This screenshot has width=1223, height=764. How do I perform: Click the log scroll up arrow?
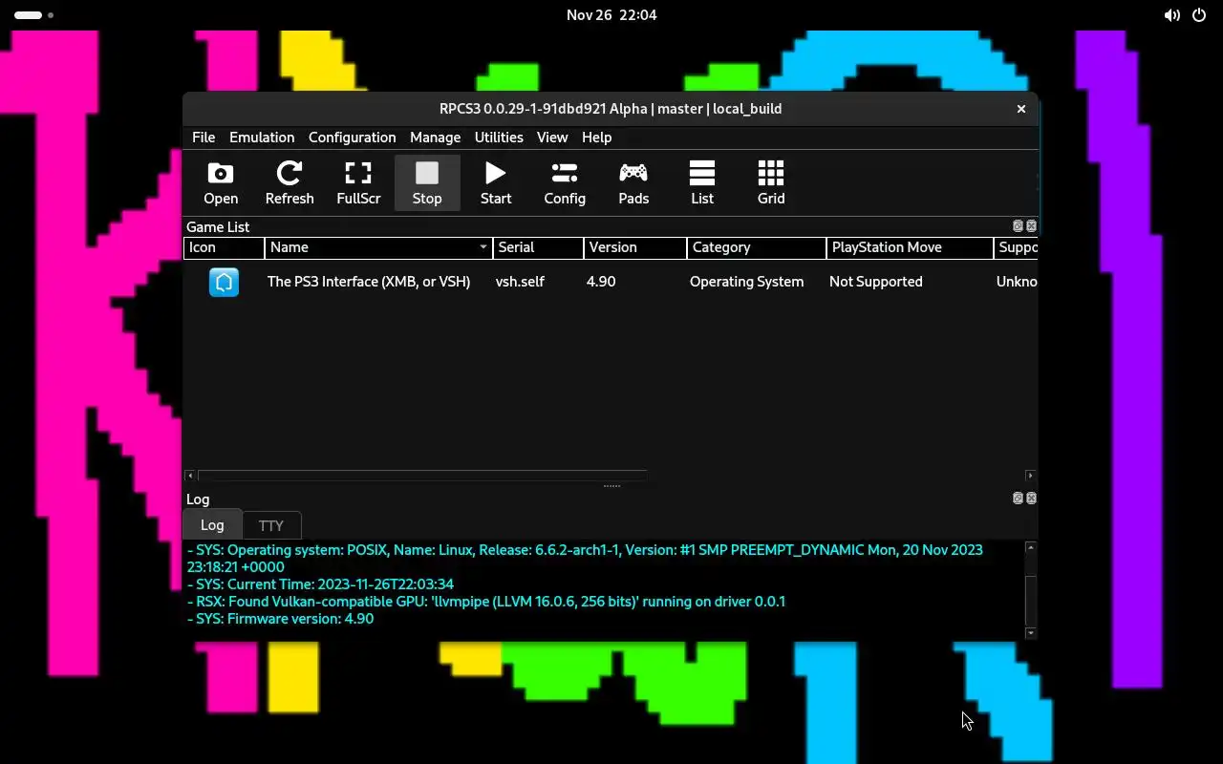click(1030, 547)
